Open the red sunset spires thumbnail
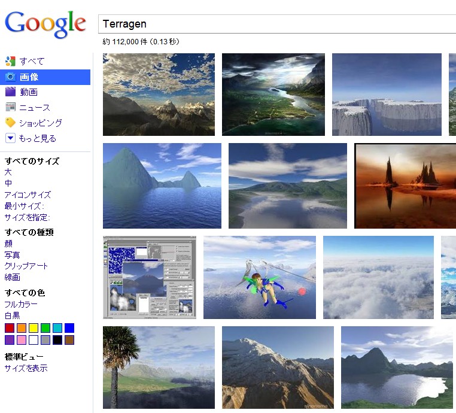 click(405, 186)
